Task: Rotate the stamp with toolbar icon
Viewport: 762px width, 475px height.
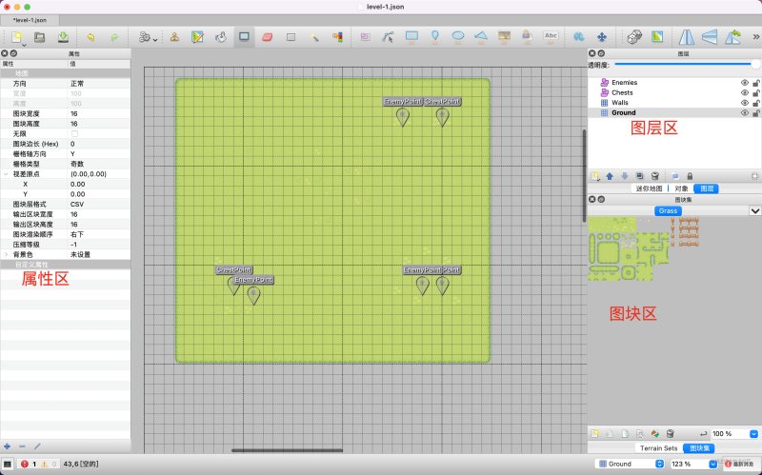Action: pyautogui.click(x=732, y=37)
